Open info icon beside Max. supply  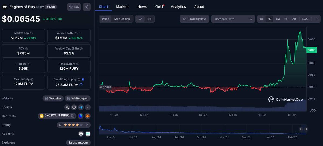(32, 79)
